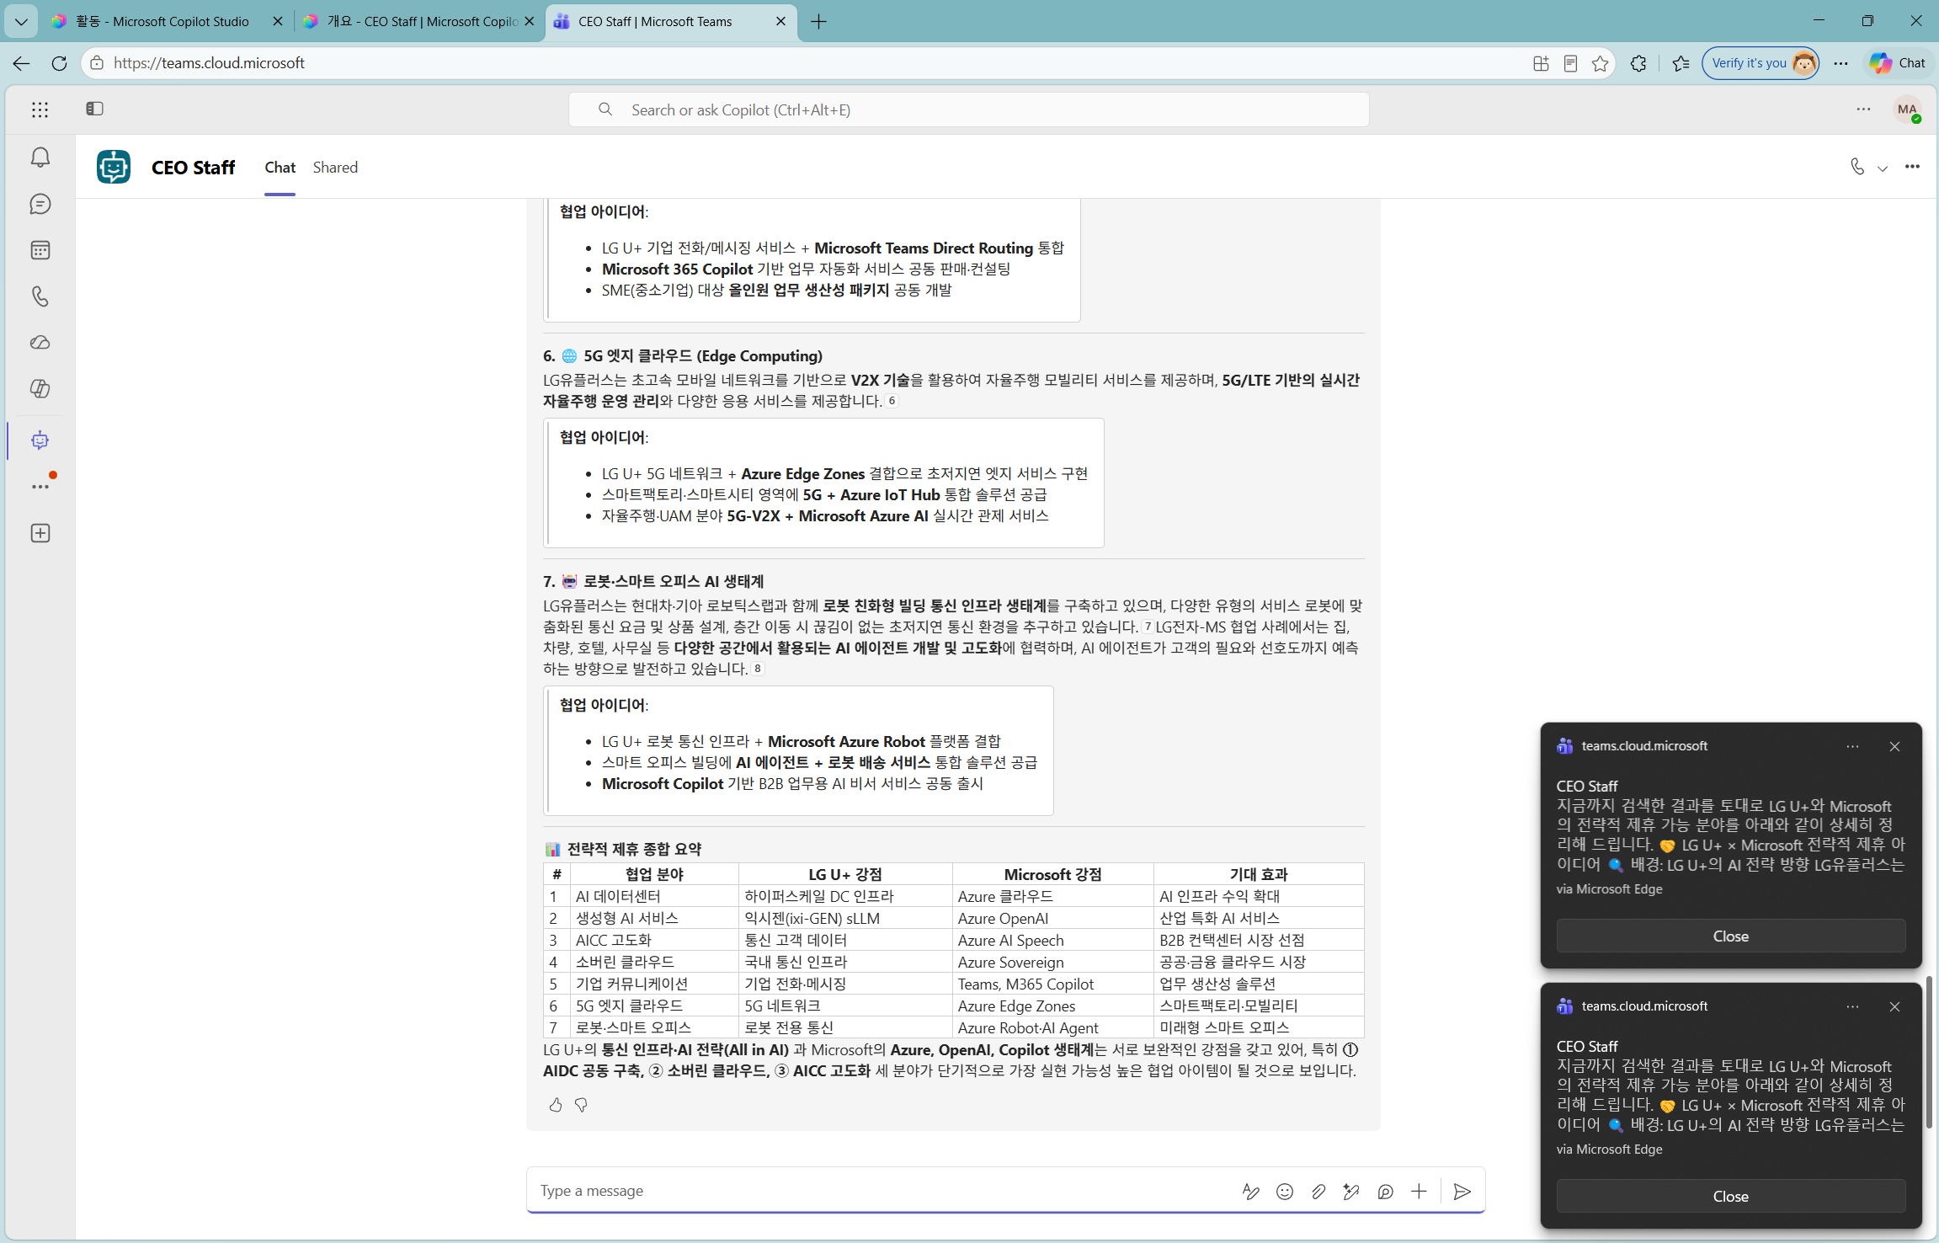Image resolution: width=1939 pixels, height=1243 pixels.
Task: Open upper notification options ellipsis
Action: pyautogui.click(x=1852, y=746)
